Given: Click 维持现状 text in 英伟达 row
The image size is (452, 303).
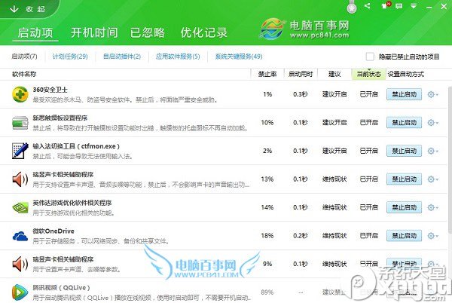Looking at the screenshot, I should (x=334, y=207).
